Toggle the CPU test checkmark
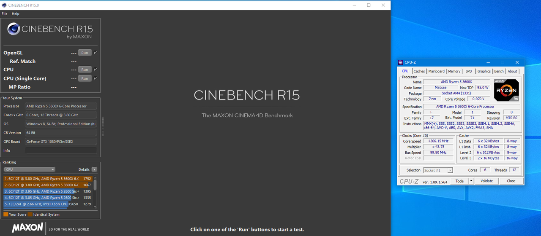Image resolution: width=541 pixels, height=236 pixels. point(96,70)
